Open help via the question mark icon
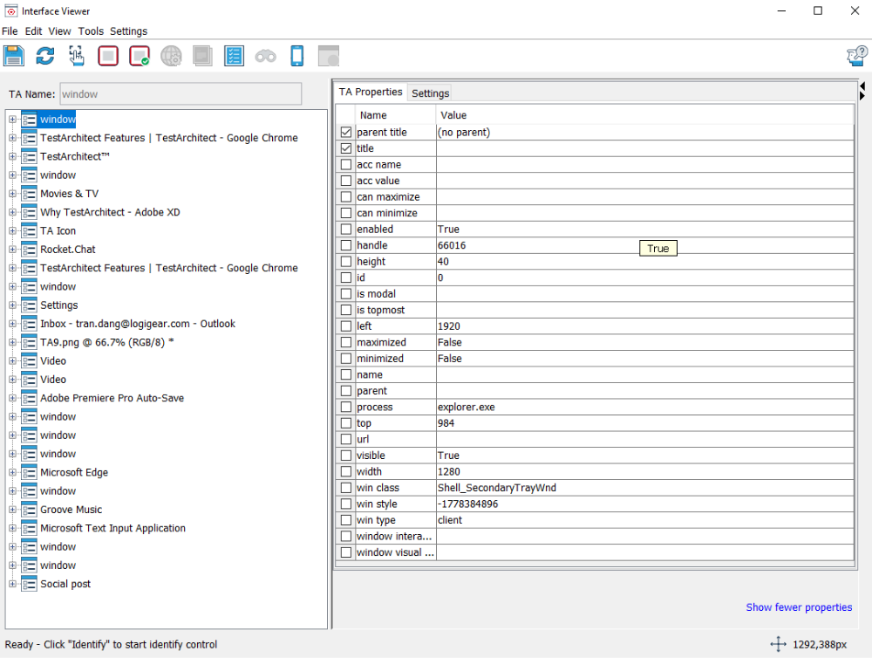This screenshot has width=872, height=658. pos(857,56)
